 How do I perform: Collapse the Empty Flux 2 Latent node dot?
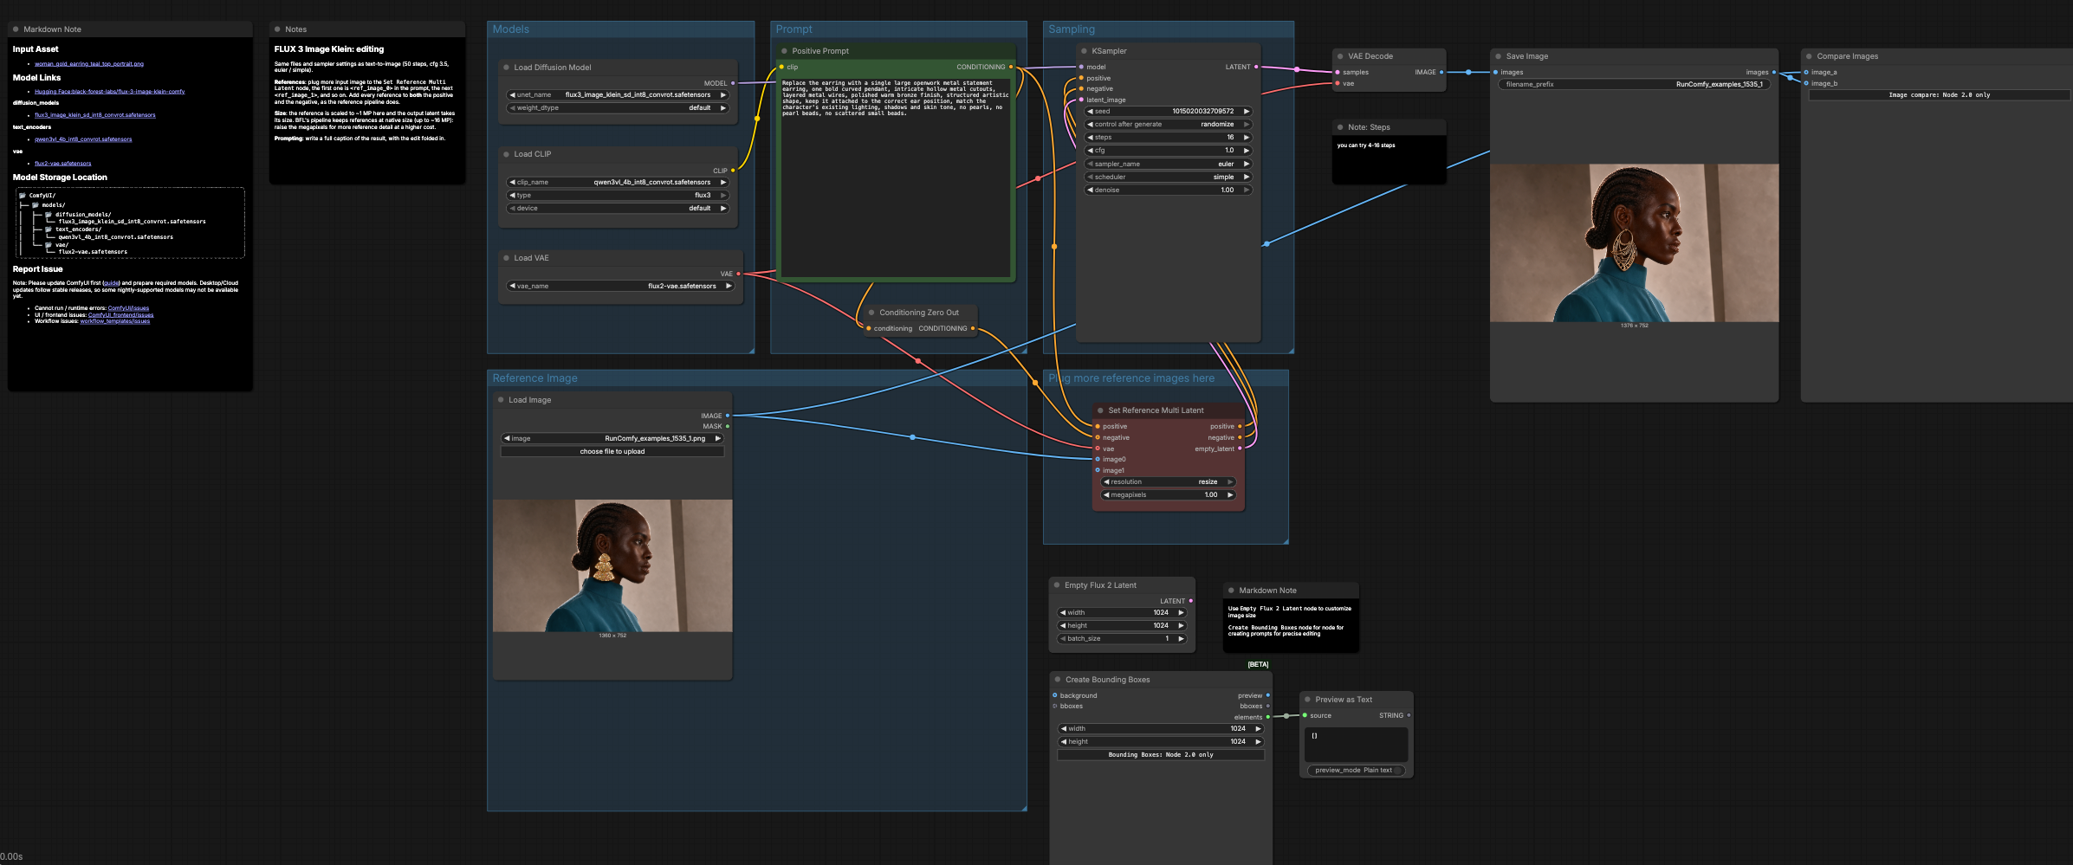coord(1057,585)
